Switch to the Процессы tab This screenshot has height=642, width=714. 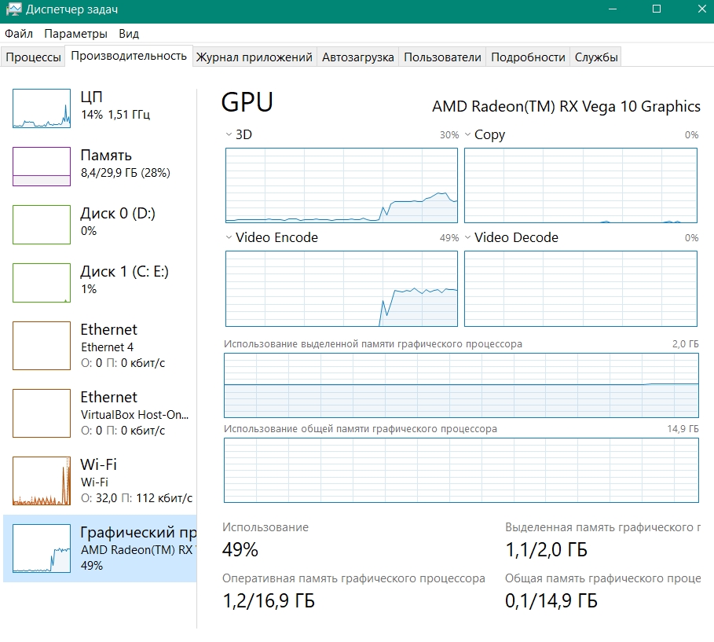tap(33, 57)
